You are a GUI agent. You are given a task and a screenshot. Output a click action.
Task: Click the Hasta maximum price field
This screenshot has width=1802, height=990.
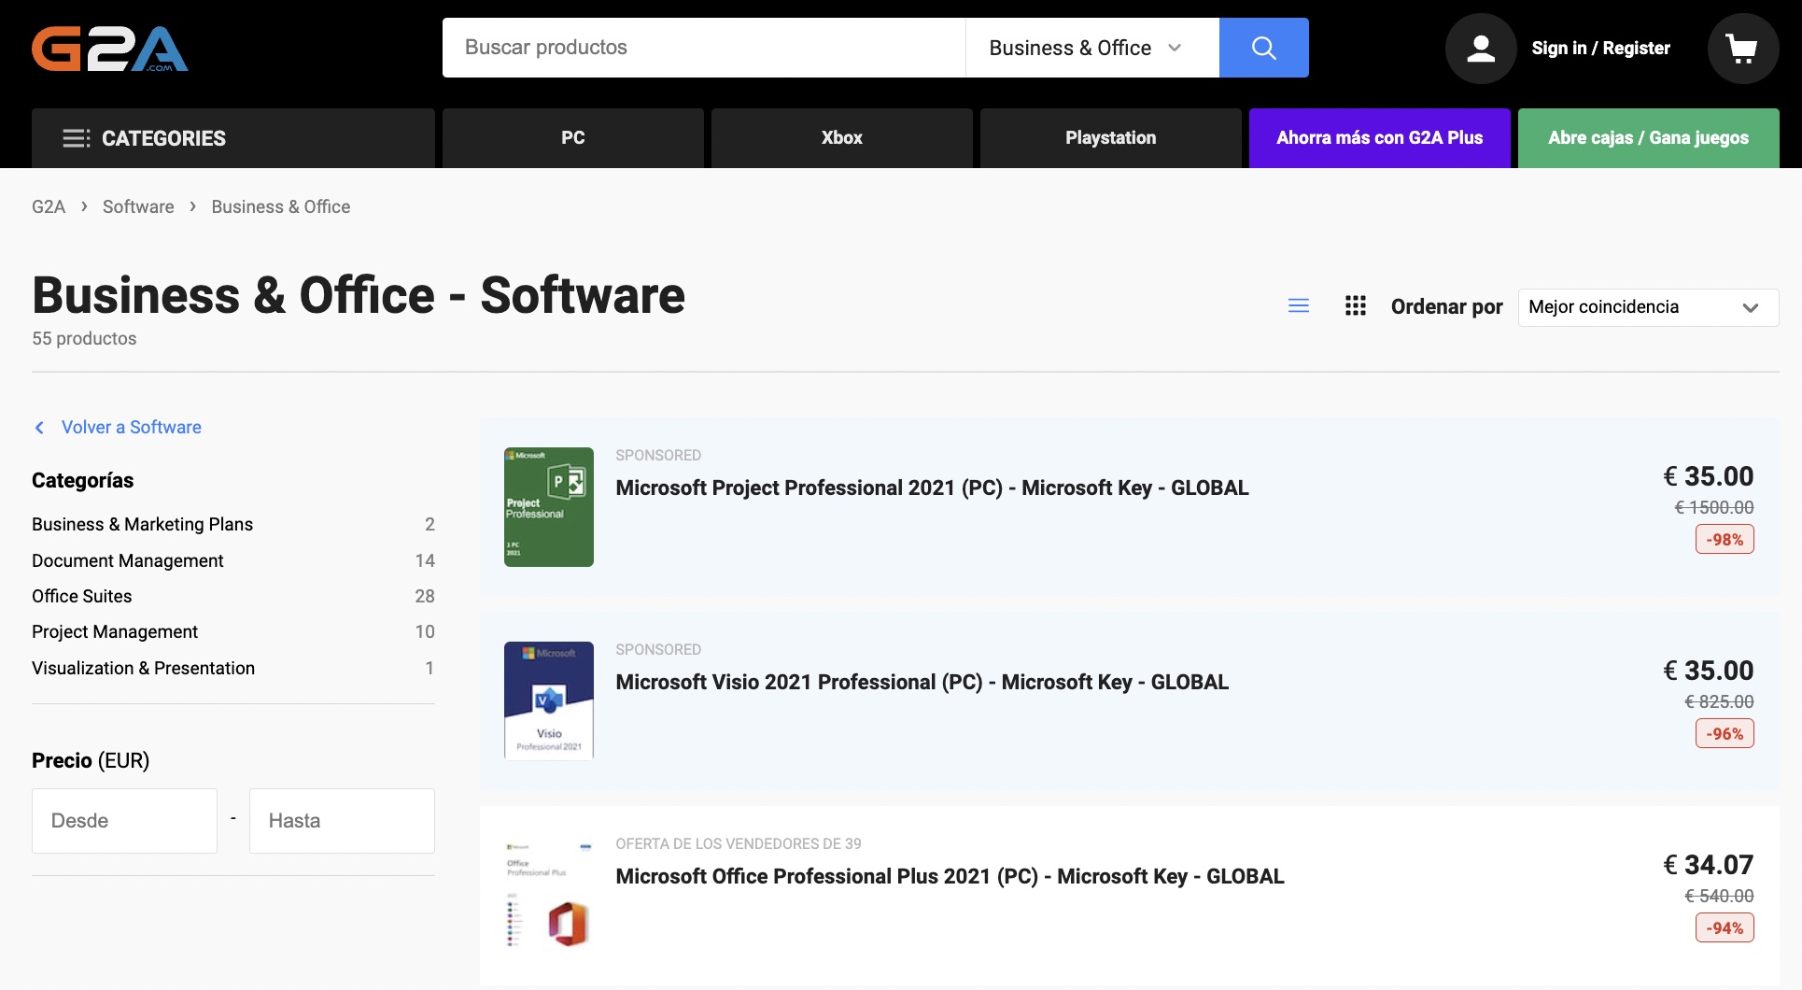pos(342,821)
